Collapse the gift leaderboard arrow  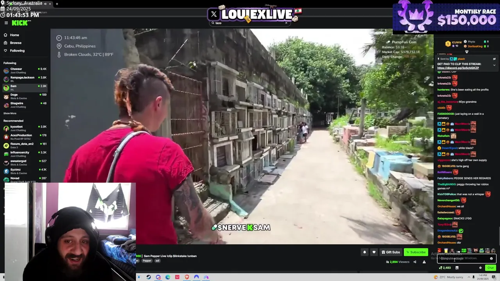click(x=466, y=52)
